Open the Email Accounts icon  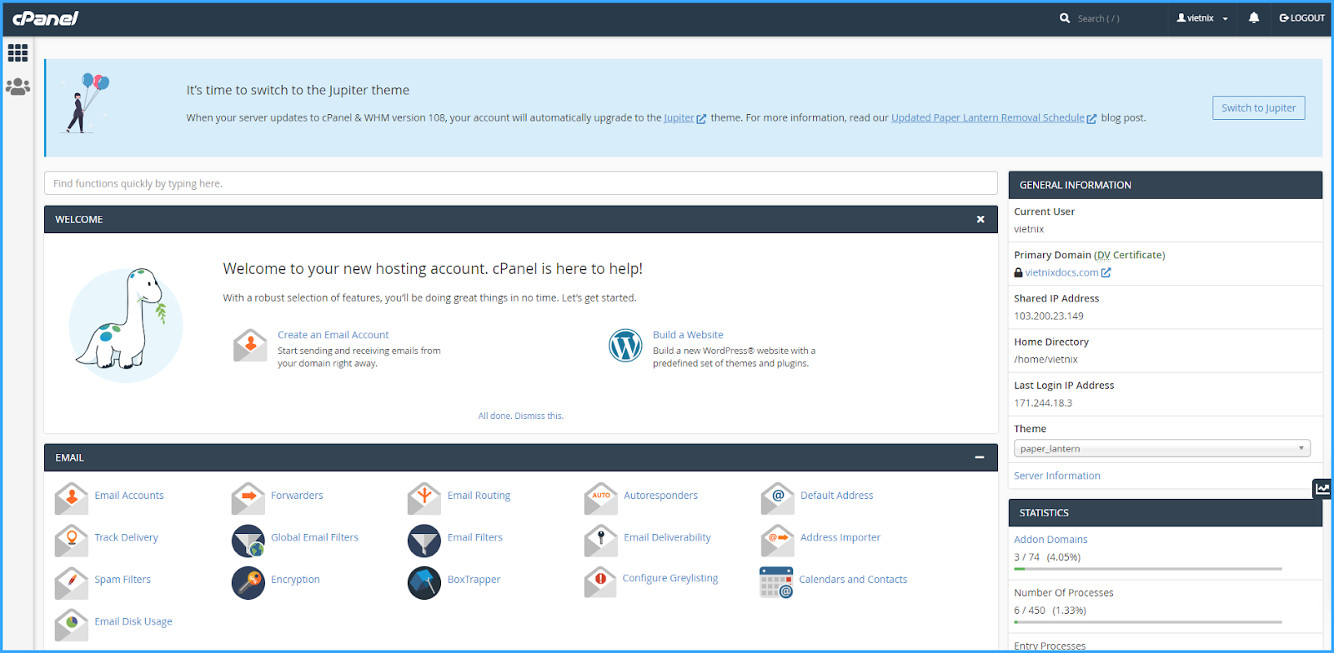point(72,498)
